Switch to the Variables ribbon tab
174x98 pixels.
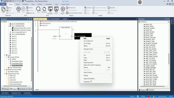(x=25, y=4)
